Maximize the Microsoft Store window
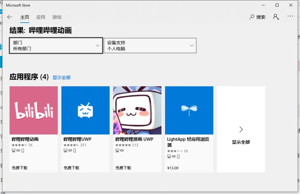 click(x=277, y=5)
